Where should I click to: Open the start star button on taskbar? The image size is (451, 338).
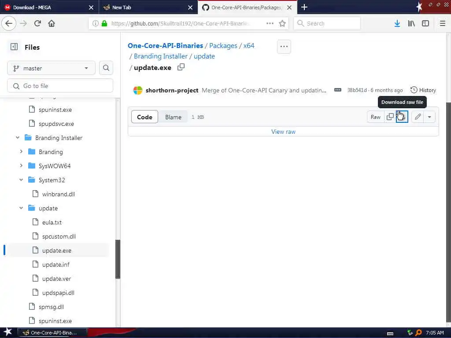[7, 332]
